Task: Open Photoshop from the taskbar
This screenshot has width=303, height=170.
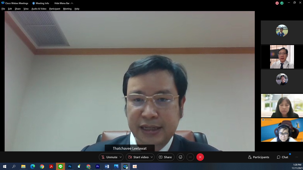Action: click(x=70, y=166)
